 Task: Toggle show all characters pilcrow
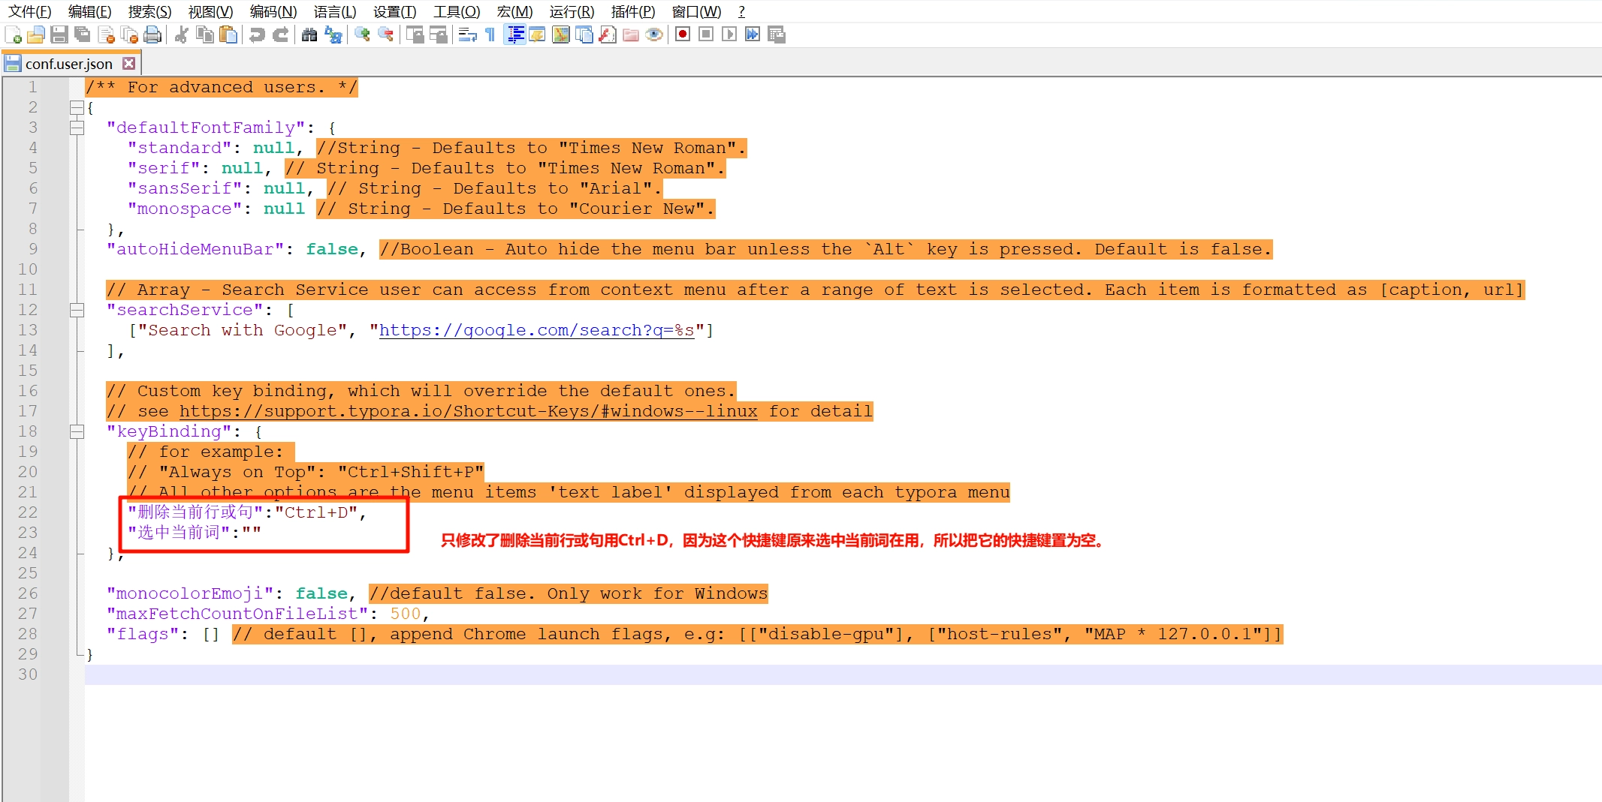pyautogui.click(x=490, y=35)
